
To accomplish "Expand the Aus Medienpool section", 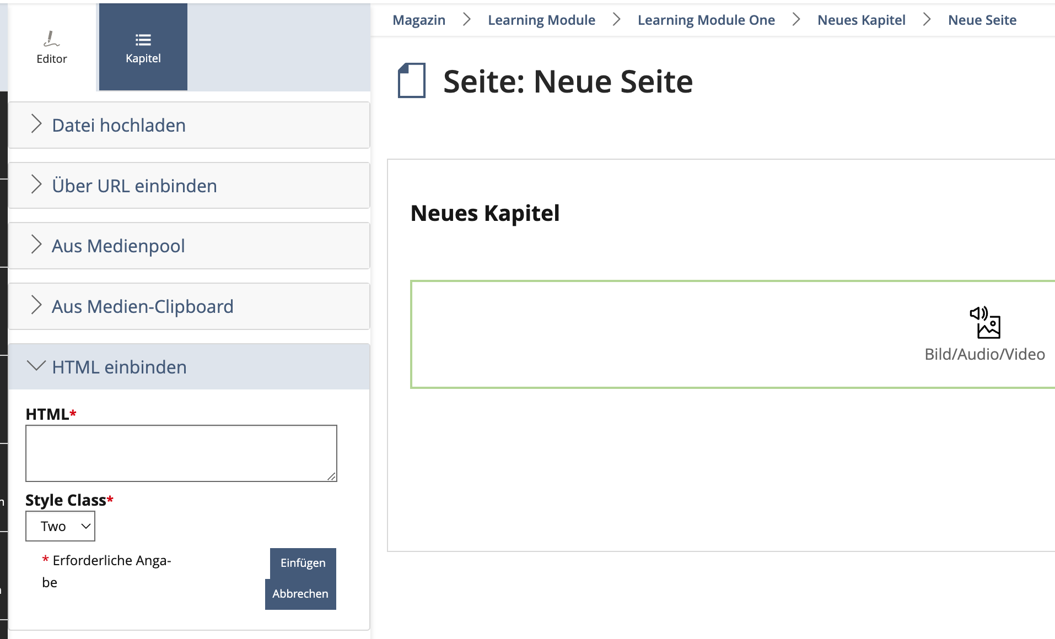I will (118, 246).
